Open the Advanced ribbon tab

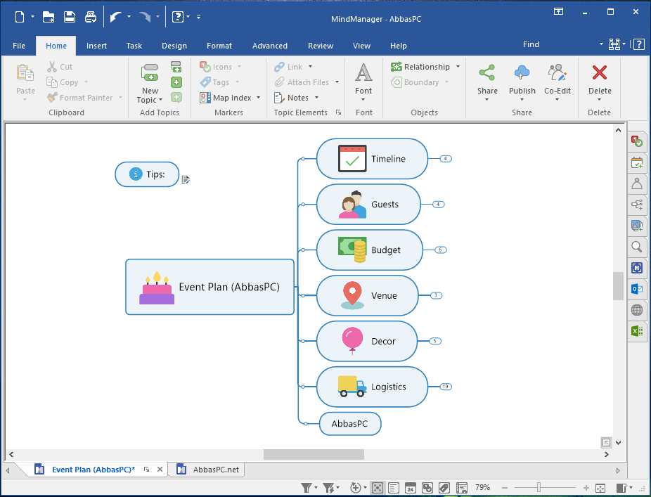click(270, 46)
